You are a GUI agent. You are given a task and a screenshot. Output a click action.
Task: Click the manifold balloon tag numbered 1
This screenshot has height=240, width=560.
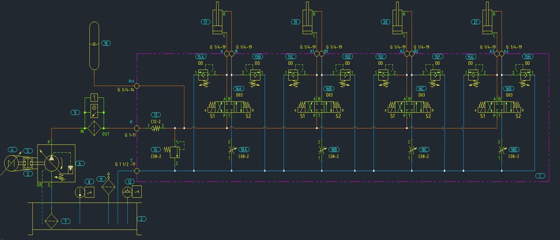[540, 176]
